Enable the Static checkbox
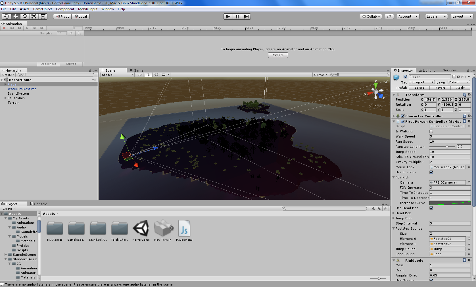The height and width of the screenshot is (287, 476). (454, 77)
